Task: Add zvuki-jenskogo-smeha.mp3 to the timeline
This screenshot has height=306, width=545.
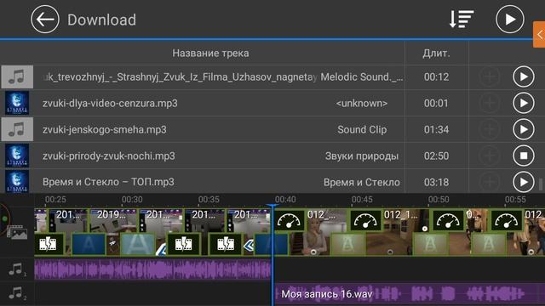Action: (x=490, y=129)
